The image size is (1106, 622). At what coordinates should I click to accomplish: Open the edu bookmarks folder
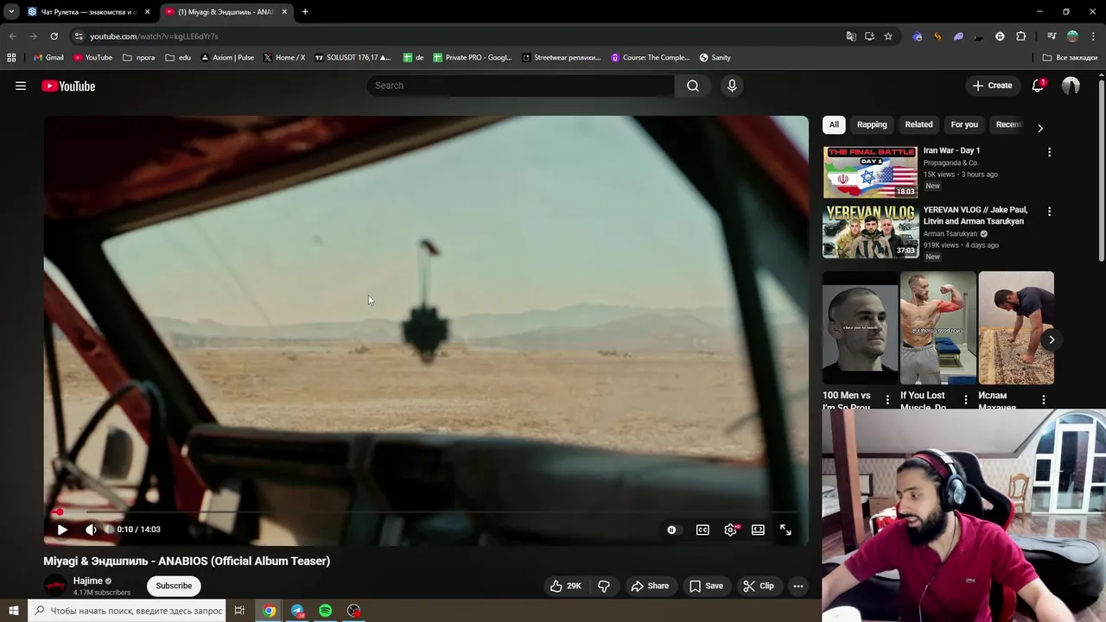pos(177,58)
